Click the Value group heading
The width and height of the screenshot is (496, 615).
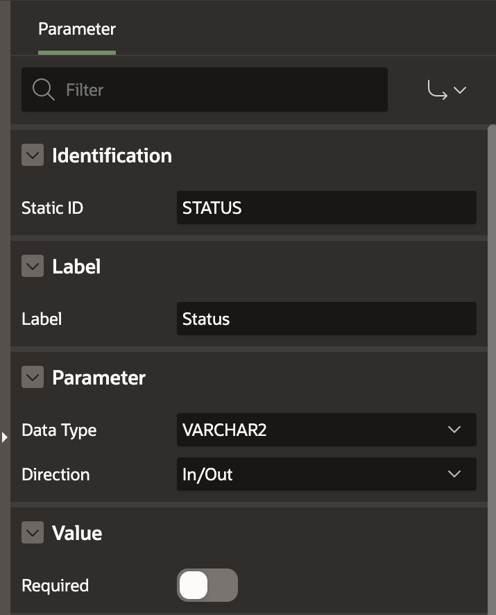click(x=77, y=532)
